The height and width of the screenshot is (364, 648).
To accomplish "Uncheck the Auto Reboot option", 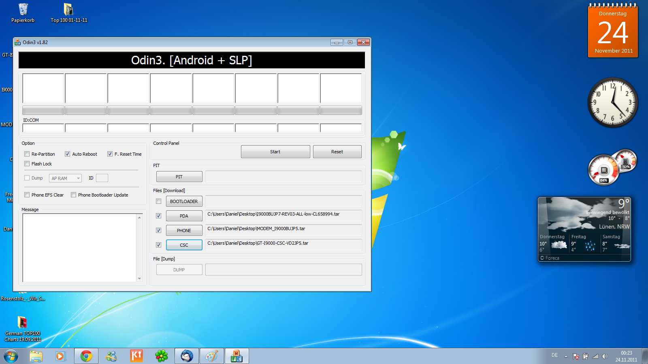I will 68,154.
